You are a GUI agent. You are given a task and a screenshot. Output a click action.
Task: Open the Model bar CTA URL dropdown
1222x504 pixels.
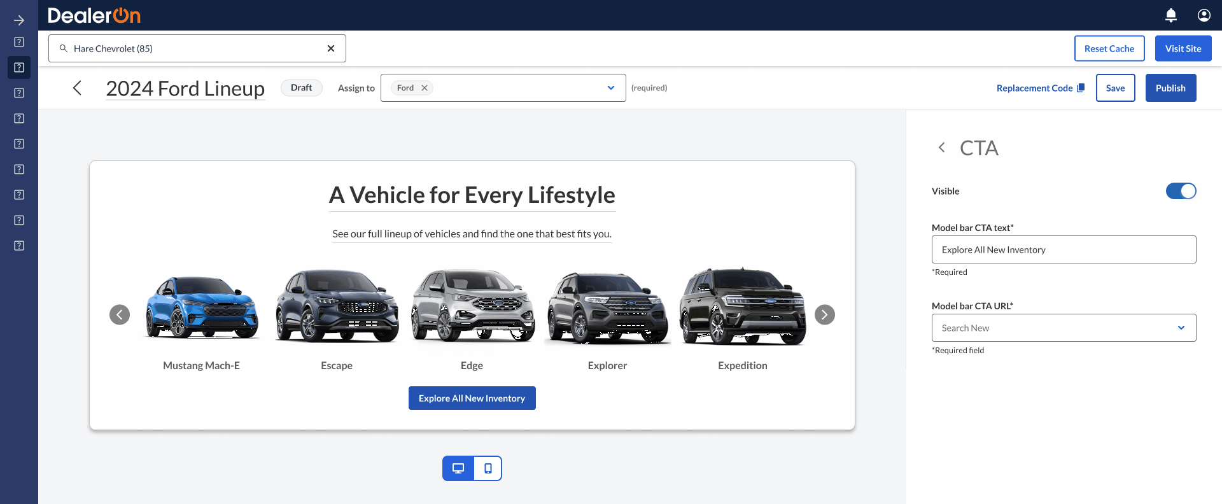1064,328
